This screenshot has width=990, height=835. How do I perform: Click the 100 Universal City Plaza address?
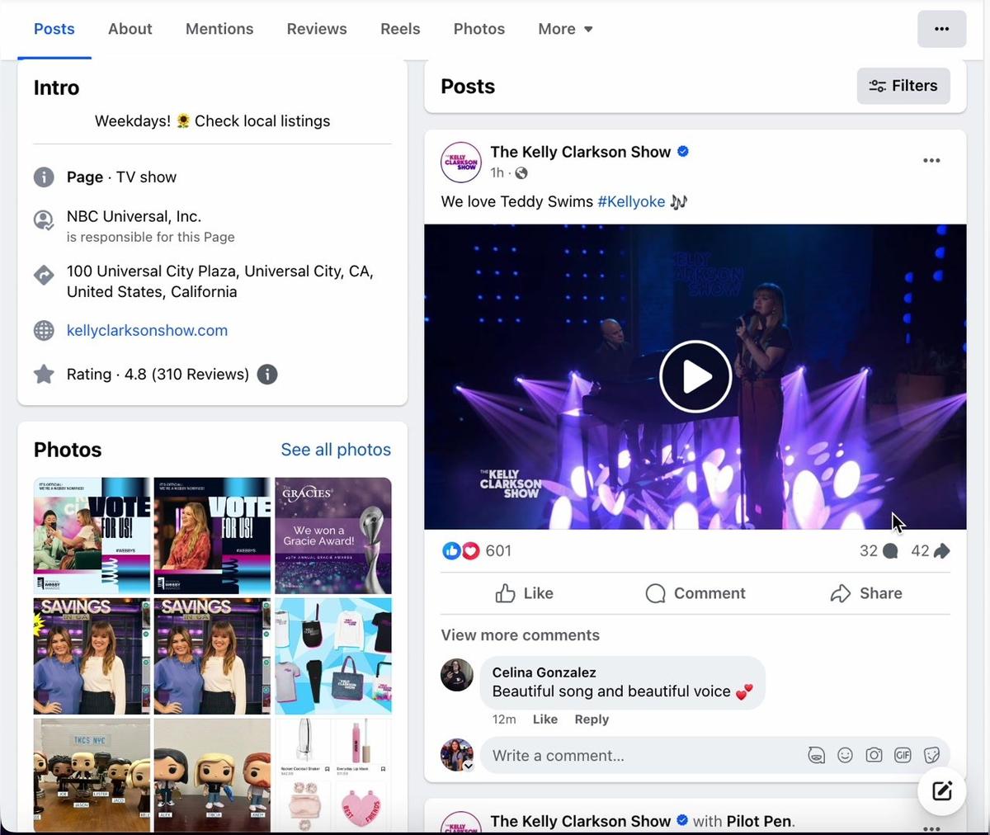click(x=220, y=281)
